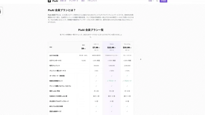Click the 2,000,000 monthly credit cell
The height and width of the screenshot is (115, 205).
[127, 66]
